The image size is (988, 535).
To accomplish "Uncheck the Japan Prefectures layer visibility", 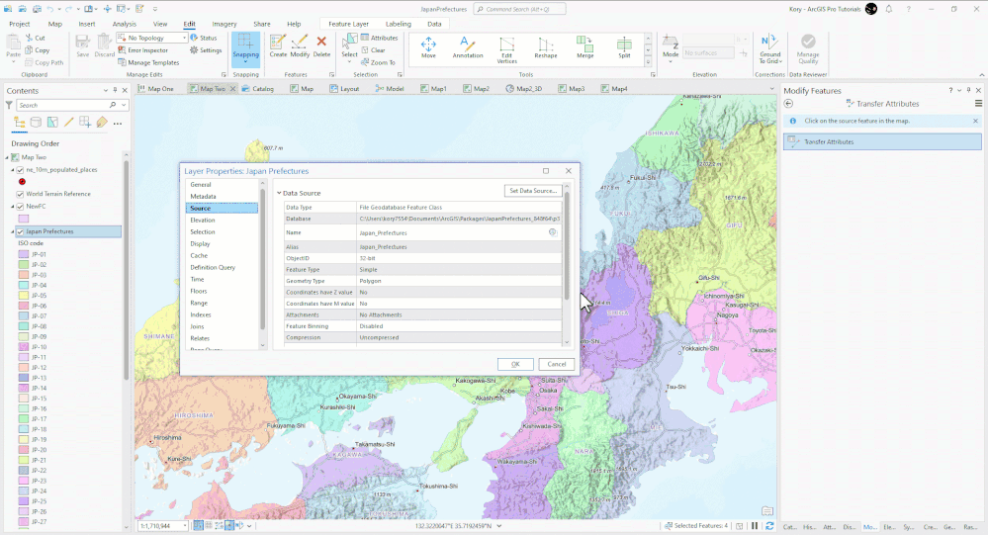I will (x=20, y=231).
